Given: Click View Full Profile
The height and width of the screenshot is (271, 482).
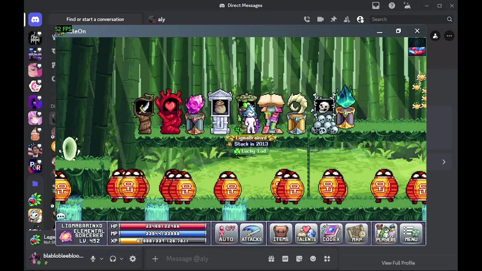Looking at the screenshot, I should [x=398, y=263].
